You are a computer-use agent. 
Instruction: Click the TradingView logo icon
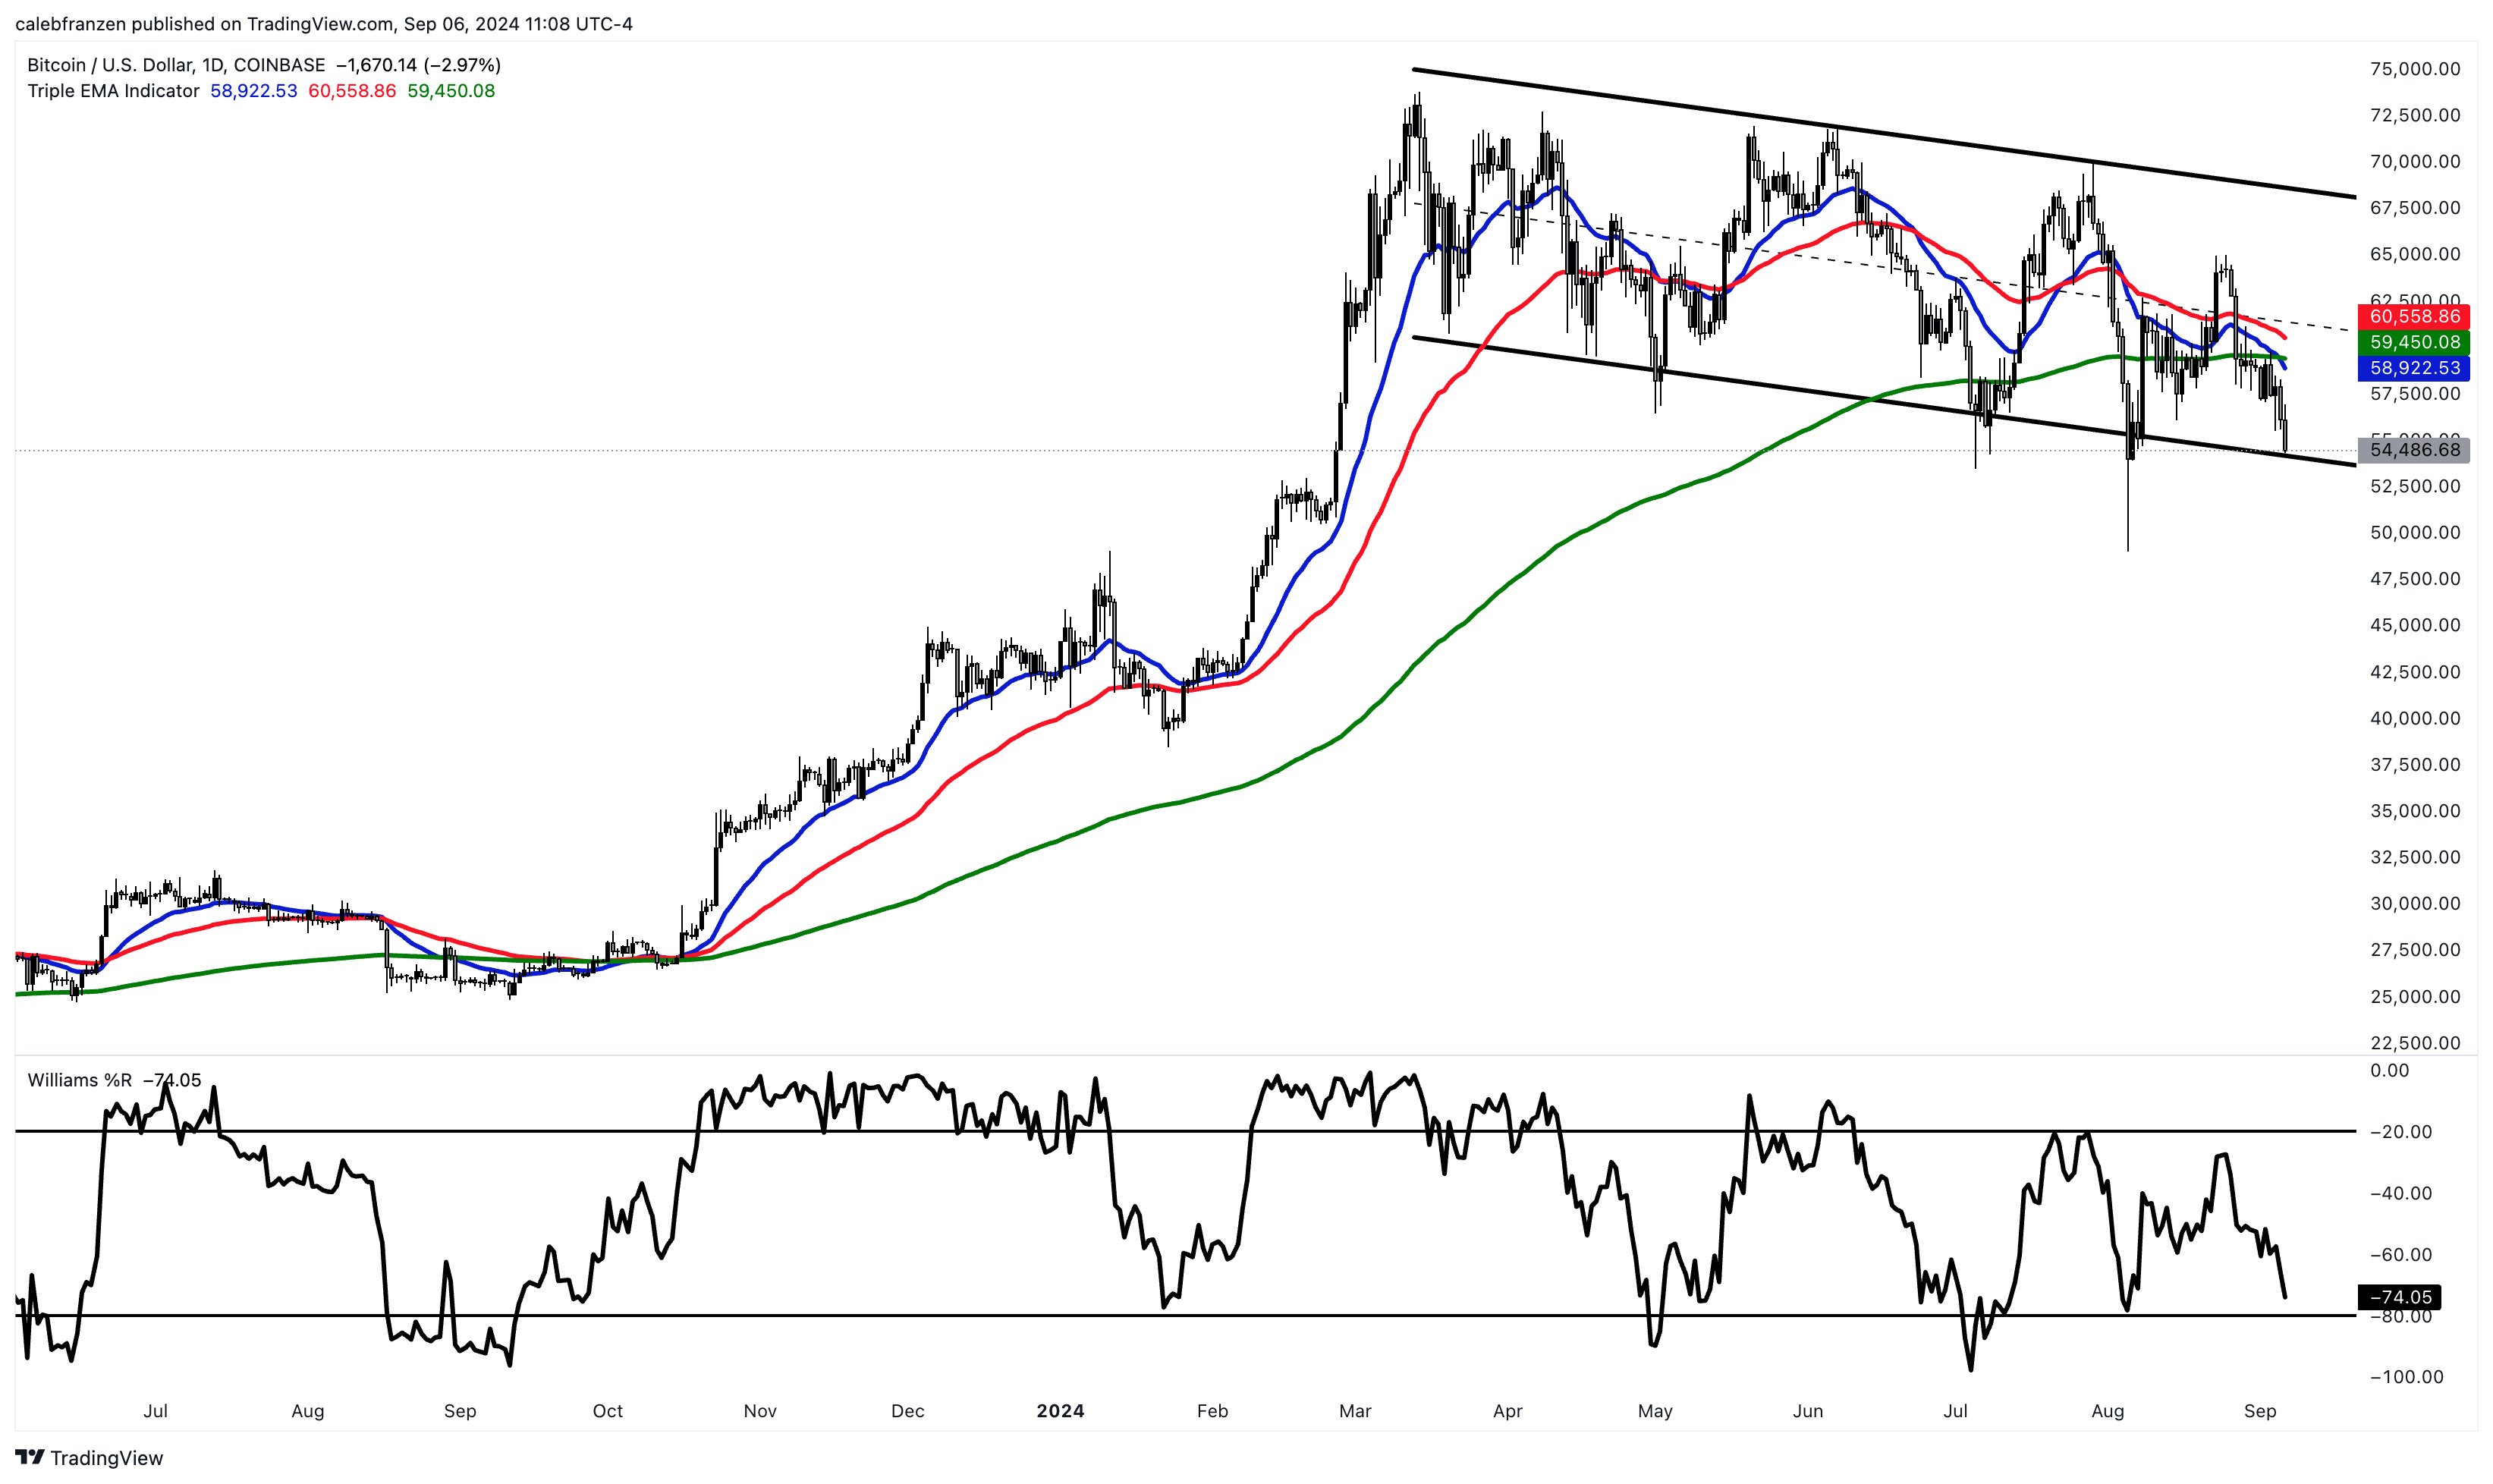coord(30,1457)
